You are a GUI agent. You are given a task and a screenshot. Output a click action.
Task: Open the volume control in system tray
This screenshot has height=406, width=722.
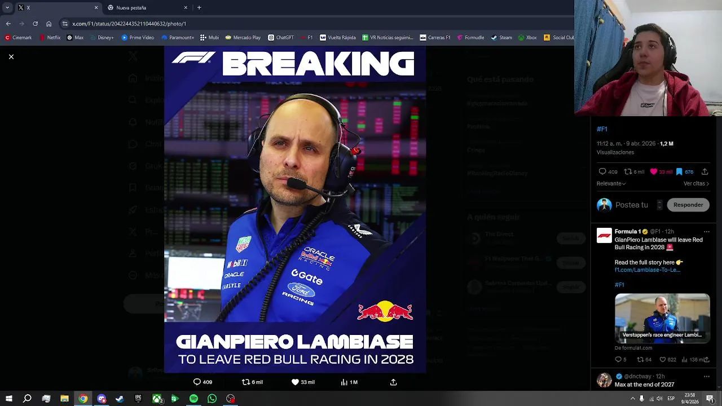point(659,399)
